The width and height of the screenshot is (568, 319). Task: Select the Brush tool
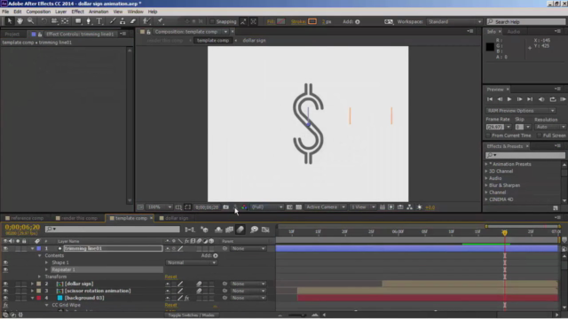(113, 21)
